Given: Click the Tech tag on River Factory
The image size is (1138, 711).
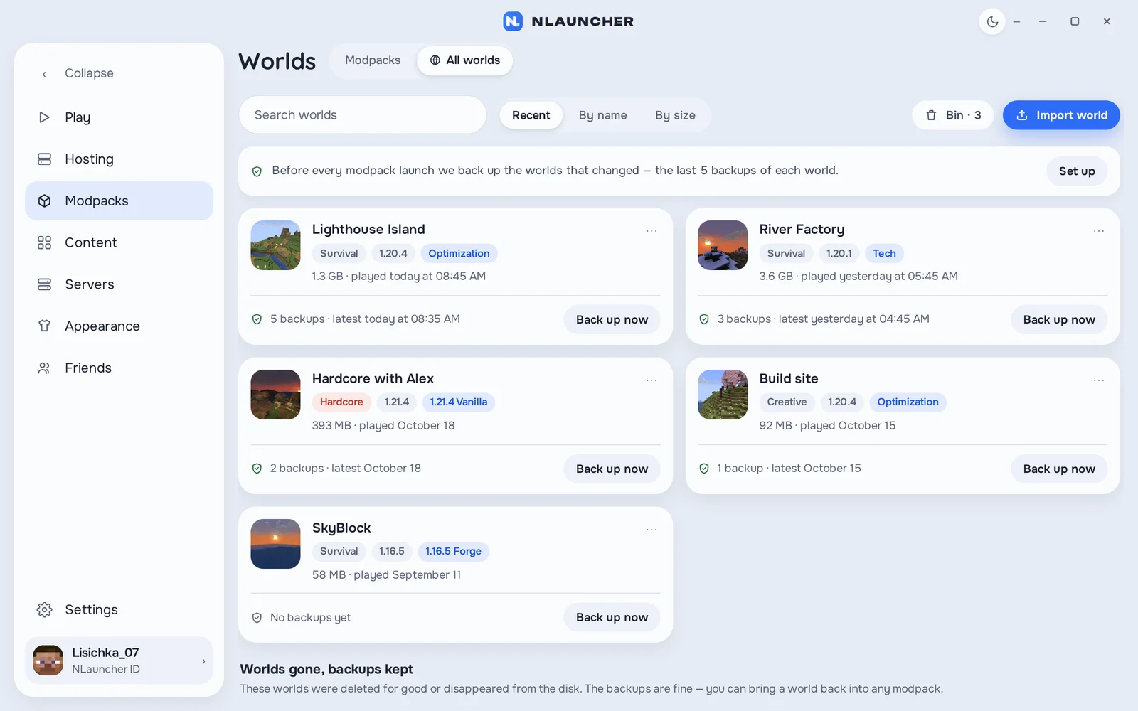Looking at the screenshot, I should click(x=884, y=254).
